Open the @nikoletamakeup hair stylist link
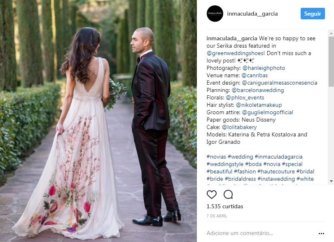Screen dimensions: 334x242 click(x=259, y=105)
